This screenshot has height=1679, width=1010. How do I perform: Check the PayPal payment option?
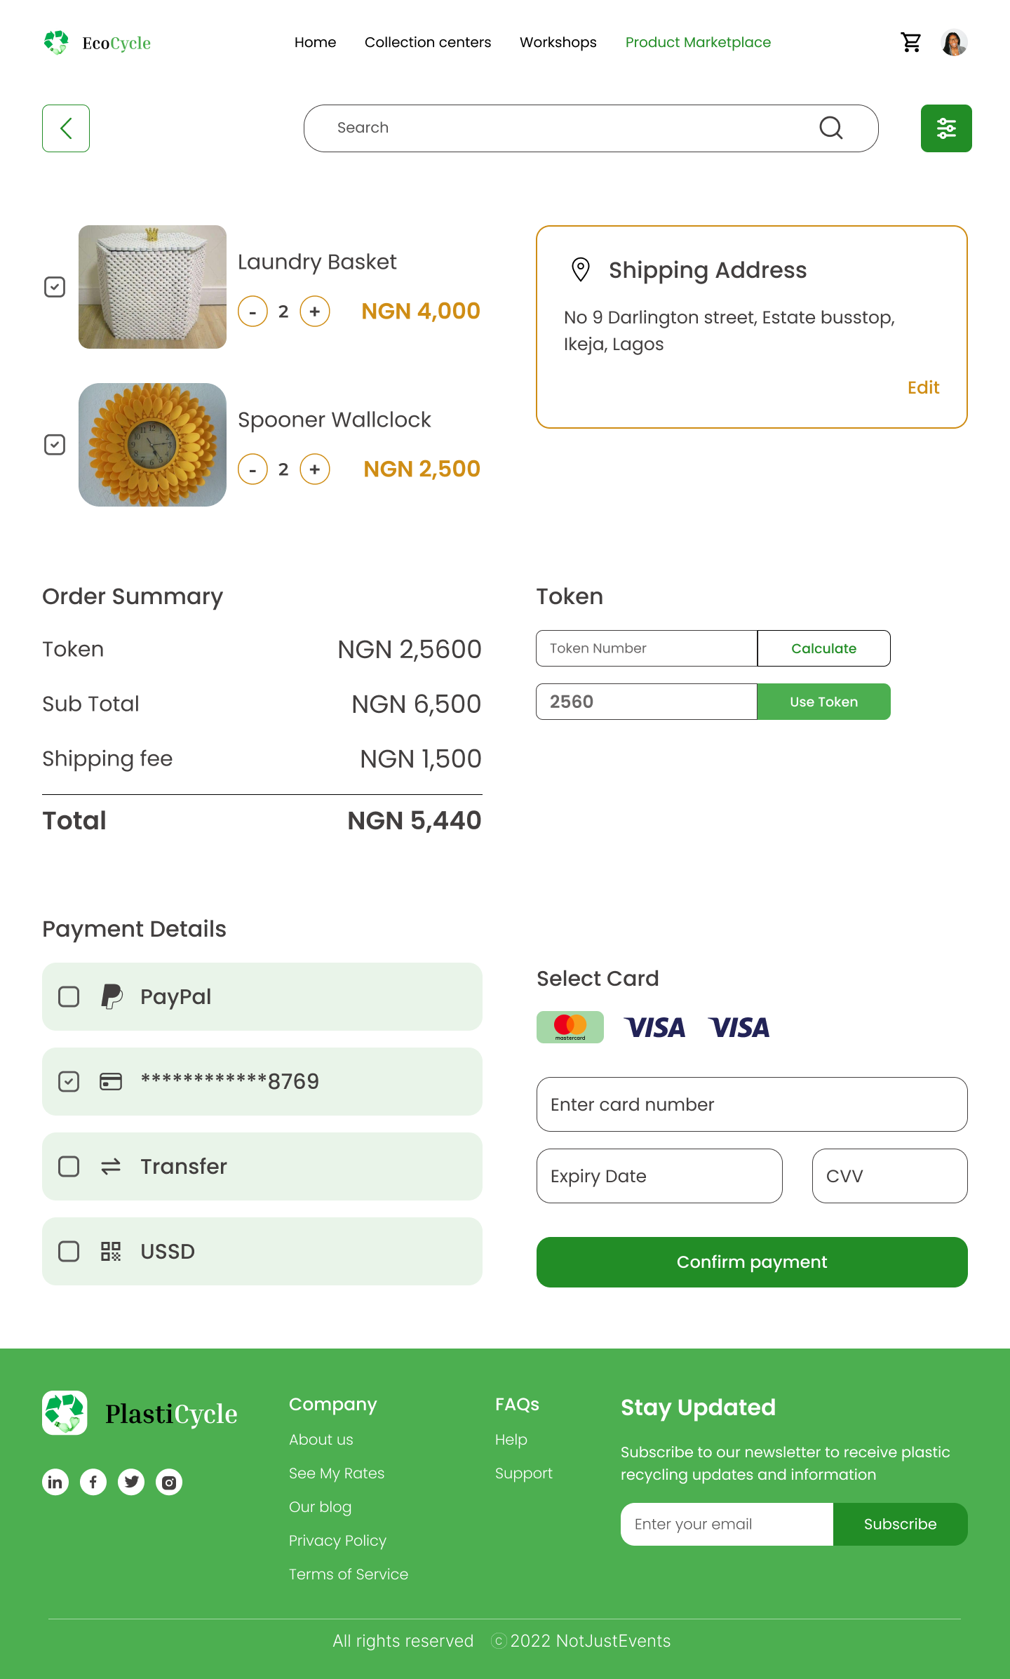click(69, 997)
